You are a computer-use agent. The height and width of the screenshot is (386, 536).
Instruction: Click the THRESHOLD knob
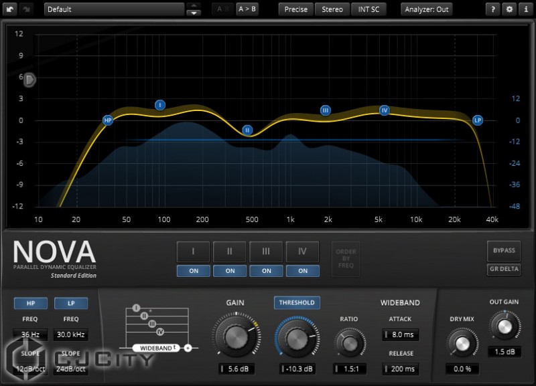[297, 339]
